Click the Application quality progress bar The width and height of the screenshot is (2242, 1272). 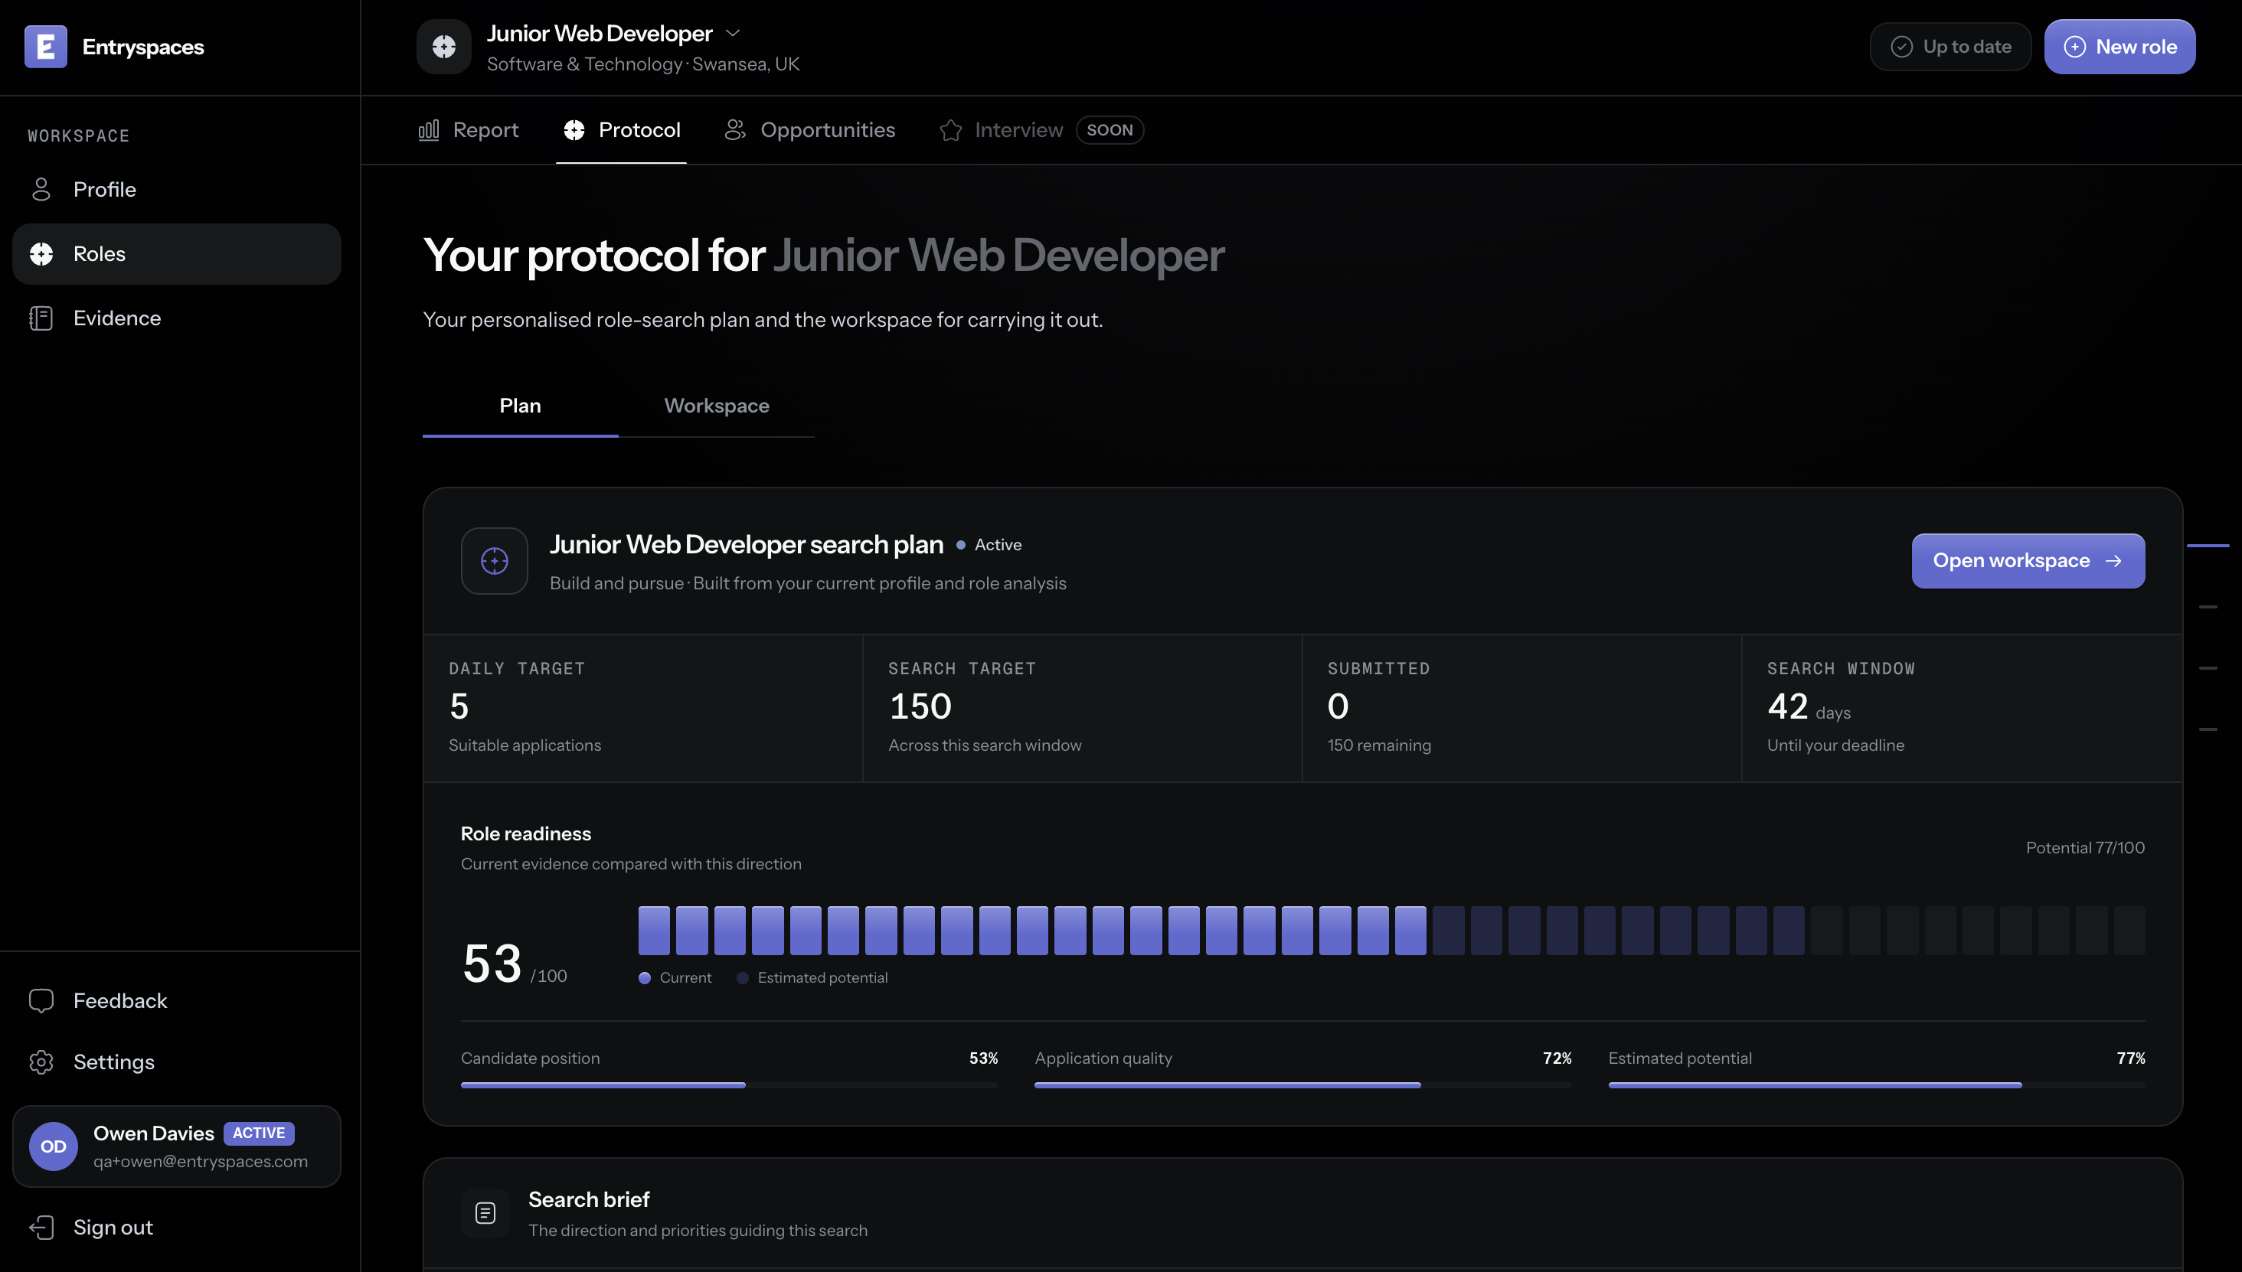(1302, 1085)
